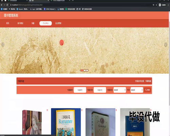Expand the bookshelf select dropdown
Screen dimensions: 170x136
point(137,90)
